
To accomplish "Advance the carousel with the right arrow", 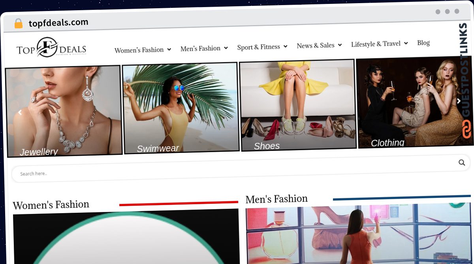I will 459,101.
